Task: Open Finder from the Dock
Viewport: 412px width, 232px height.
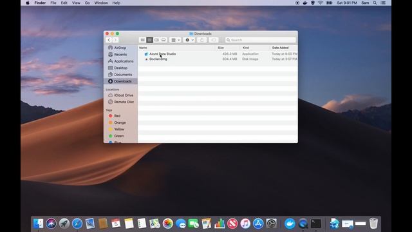Action: pyautogui.click(x=39, y=224)
